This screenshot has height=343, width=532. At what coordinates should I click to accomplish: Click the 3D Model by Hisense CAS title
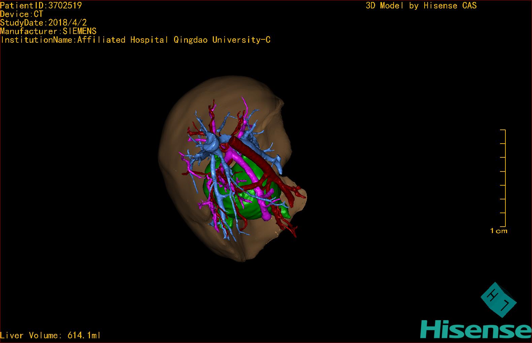pyautogui.click(x=421, y=5)
